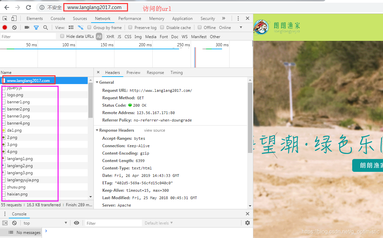
Task: Filter requests by CSS
Action: [128, 36]
